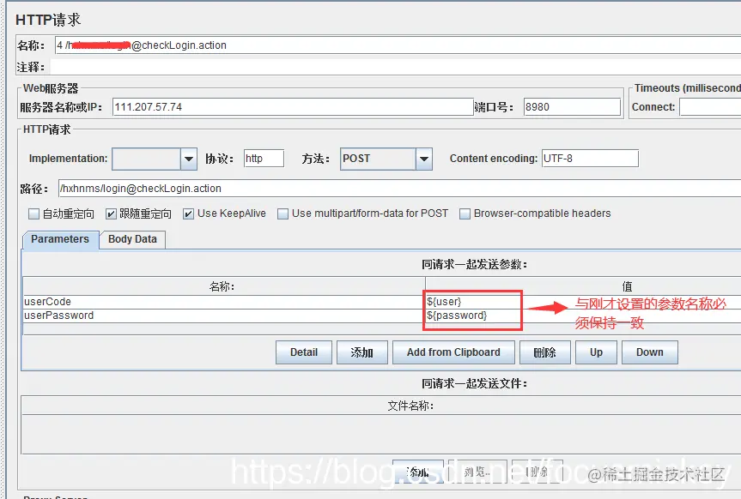Click the Connect timeout field

point(710,107)
